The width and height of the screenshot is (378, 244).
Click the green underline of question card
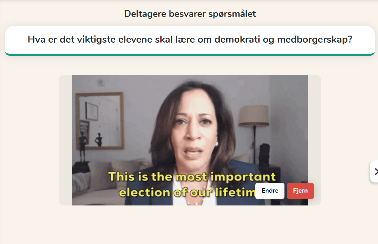[x=190, y=54]
